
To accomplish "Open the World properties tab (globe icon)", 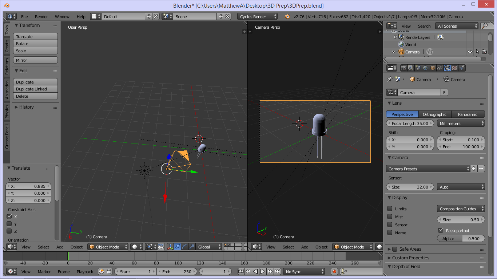I will pyautogui.click(x=425, y=68).
